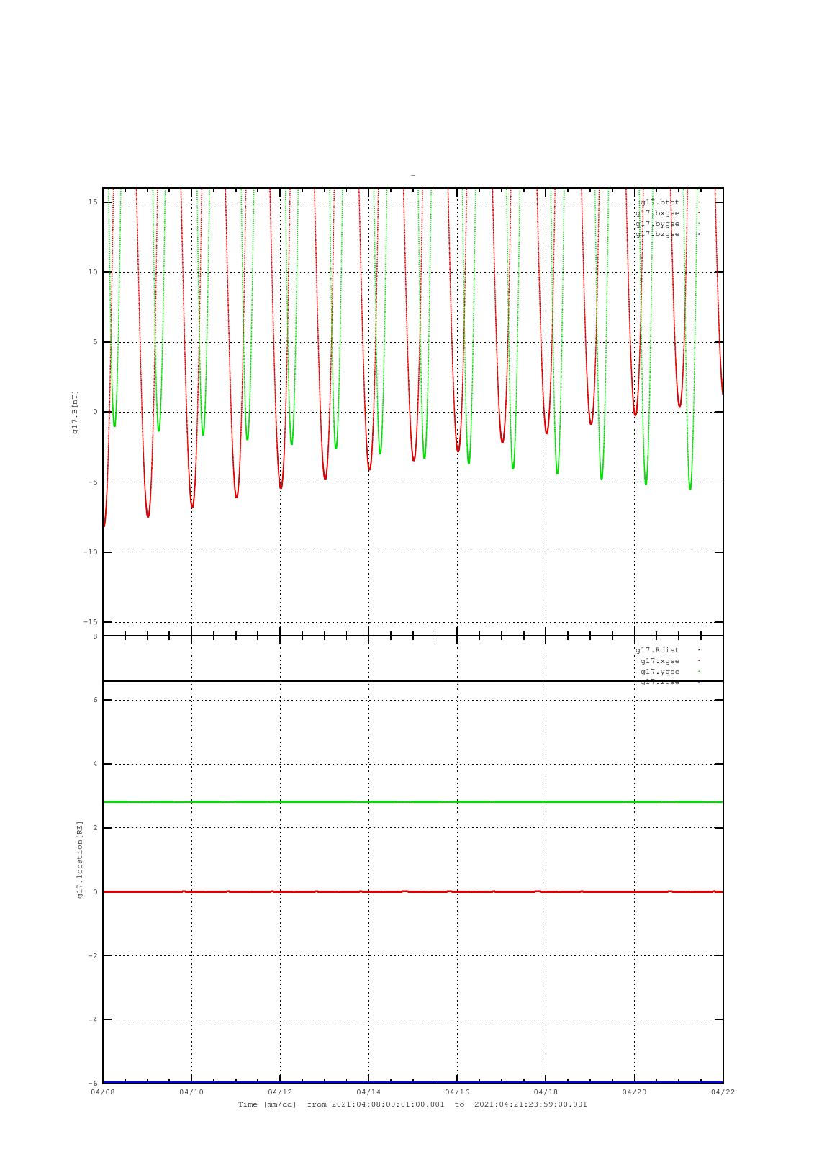Click the 8 tick on the location axis
814x1152 pixels.
coord(95,636)
